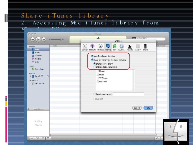This screenshot has width=193, height=145.
Task: Toggle Look for shared libraries checkbox
Action: coord(92,56)
